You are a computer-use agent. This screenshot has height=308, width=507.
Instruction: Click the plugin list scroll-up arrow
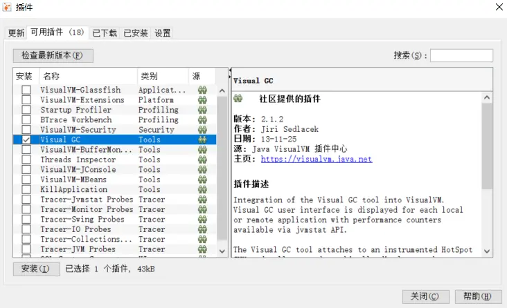[222, 90]
